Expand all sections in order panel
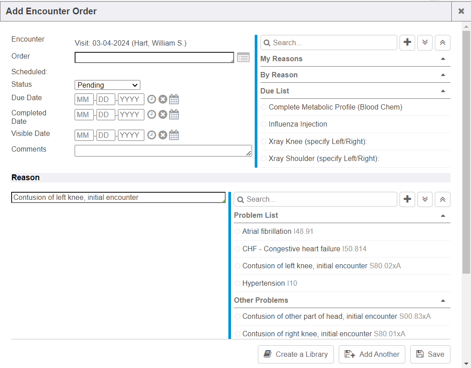471x368 pixels. pos(425,42)
